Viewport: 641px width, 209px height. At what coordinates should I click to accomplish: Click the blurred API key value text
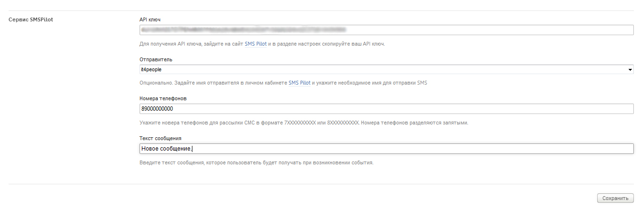pos(243,30)
